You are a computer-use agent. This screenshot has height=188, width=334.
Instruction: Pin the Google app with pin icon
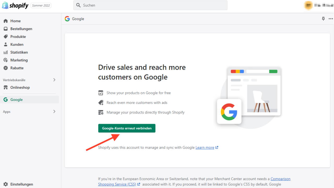click(x=323, y=19)
